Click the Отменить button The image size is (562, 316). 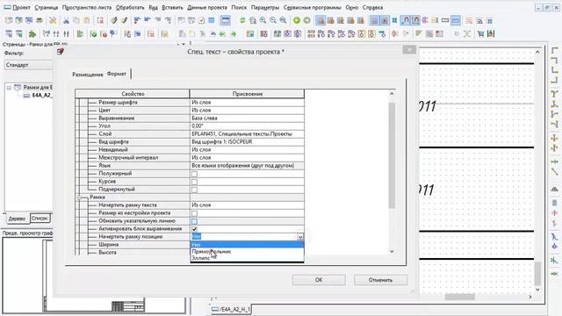380,280
